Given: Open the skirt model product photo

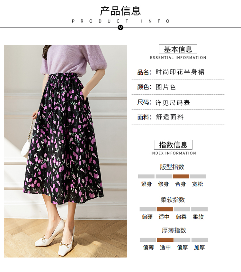Looking at the screenshot, I should [66, 151].
